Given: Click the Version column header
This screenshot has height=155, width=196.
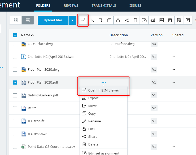Looking at the screenshot, I should (156, 35).
